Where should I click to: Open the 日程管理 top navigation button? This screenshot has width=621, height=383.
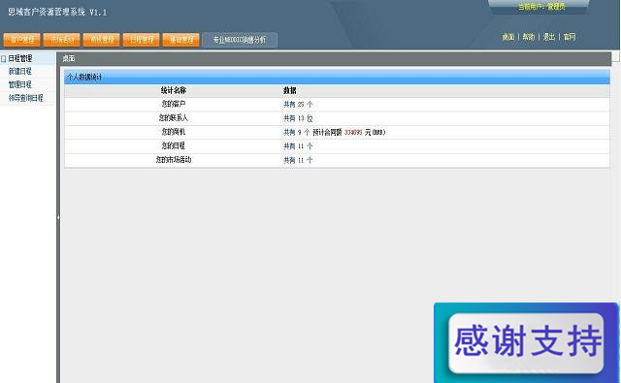click(x=142, y=40)
